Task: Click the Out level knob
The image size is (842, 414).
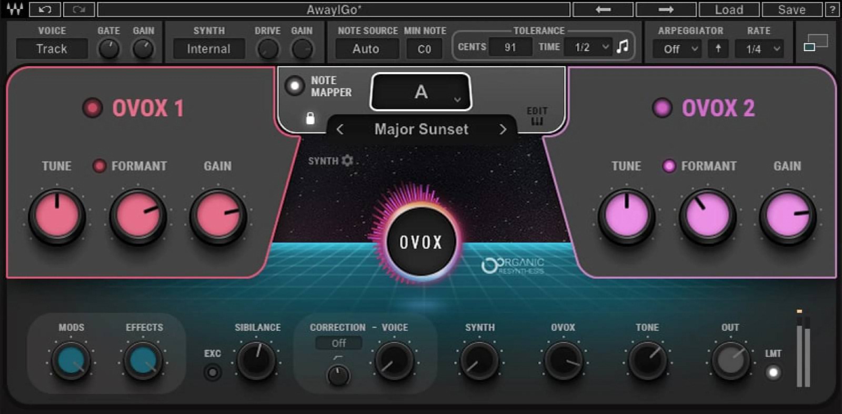Action: click(x=730, y=361)
